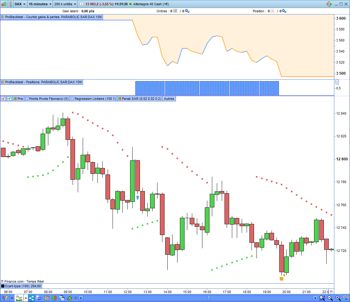The height and width of the screenshot is (302, 350).
Task: Click the 12 800 price axis label
Action: tap(342, 159)
